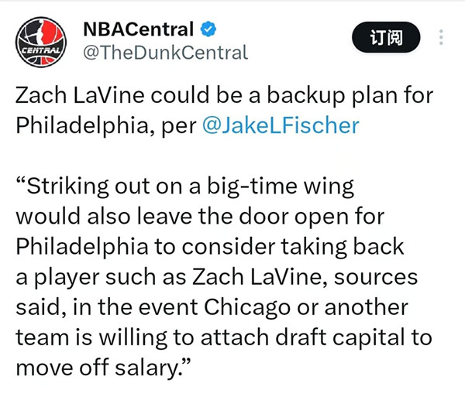Open the NBACentral basketball logo avatar
Screen dimensions: 465x404
[41, 42]
